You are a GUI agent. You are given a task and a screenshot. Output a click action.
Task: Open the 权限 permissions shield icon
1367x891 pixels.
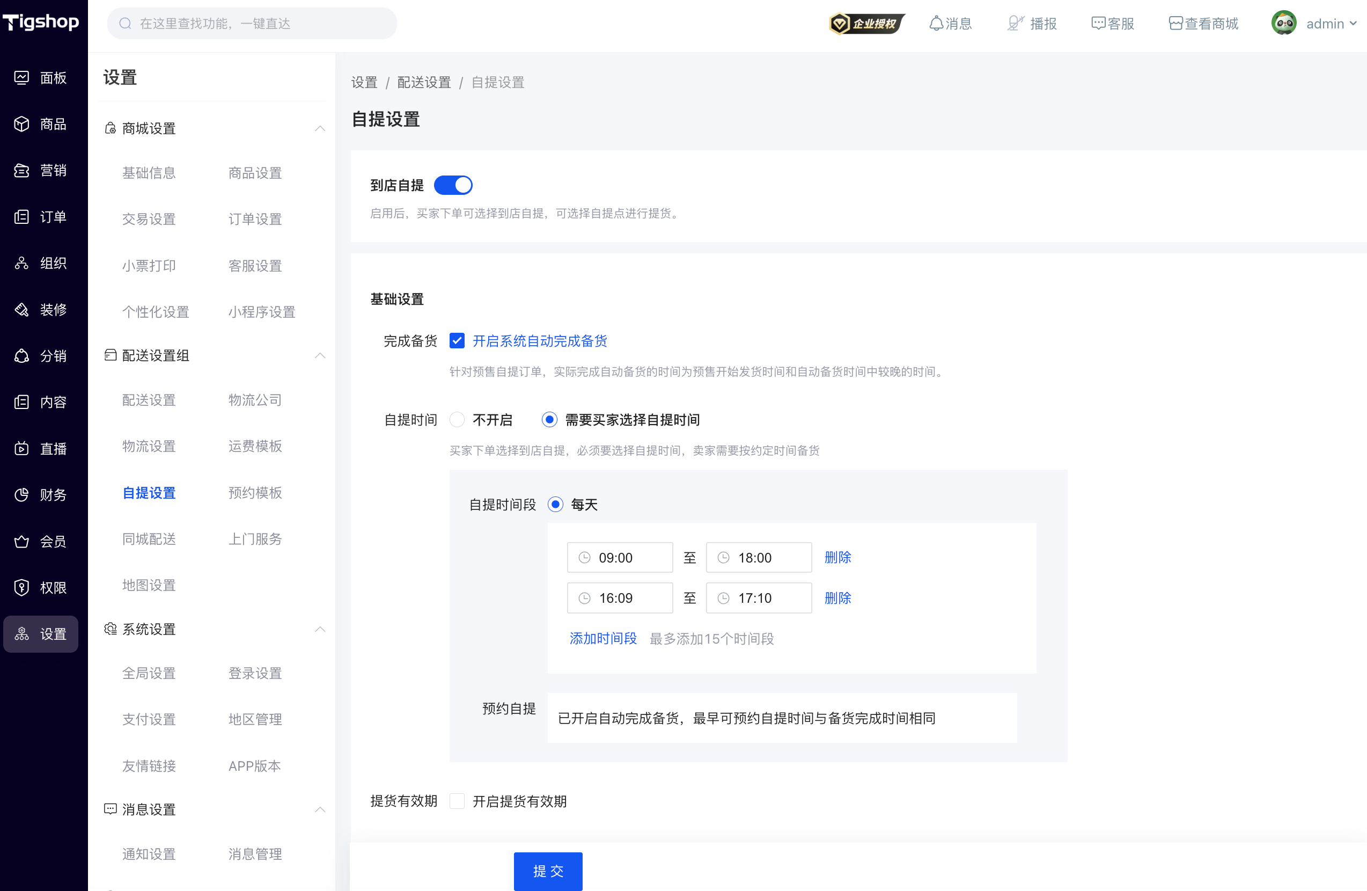point(22,588)
